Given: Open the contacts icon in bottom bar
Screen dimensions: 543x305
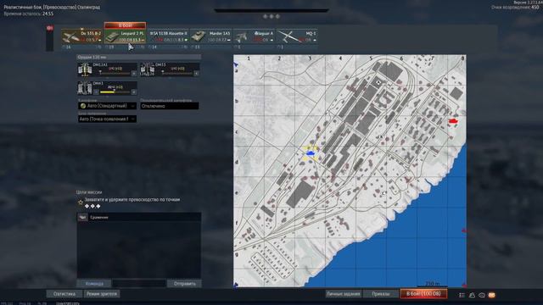Looking at the screenshot, I should coord(472,295).
